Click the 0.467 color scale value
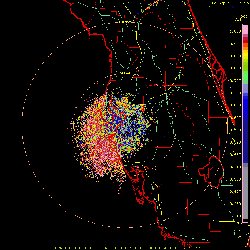The height and width of the screenshot is (250, 250). (x=235, y=155)
